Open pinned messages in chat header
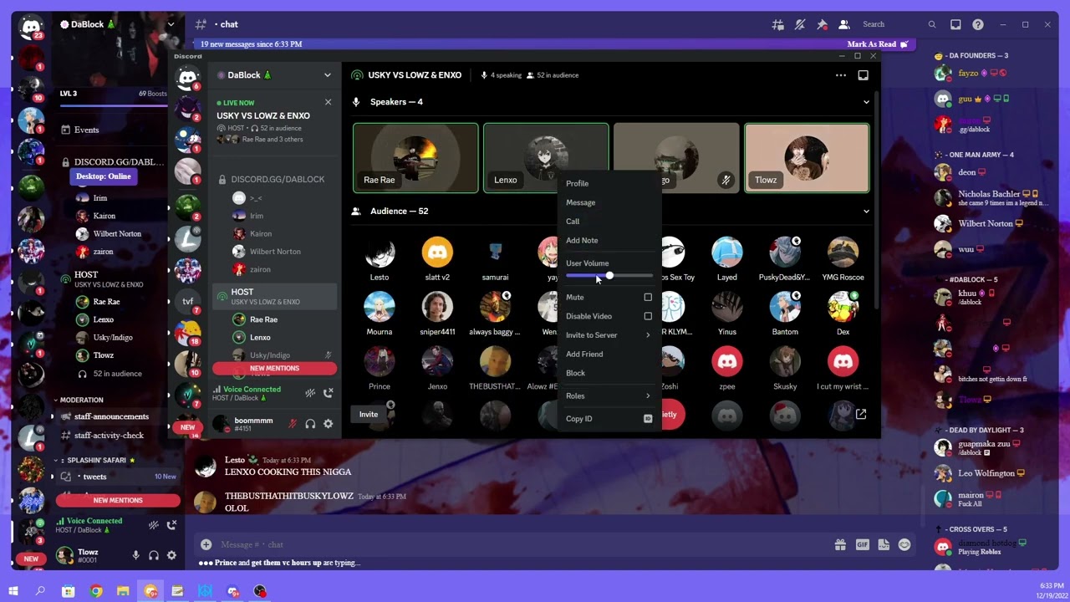Screen dimensions: 1070x602 click(x=822, y=24)
